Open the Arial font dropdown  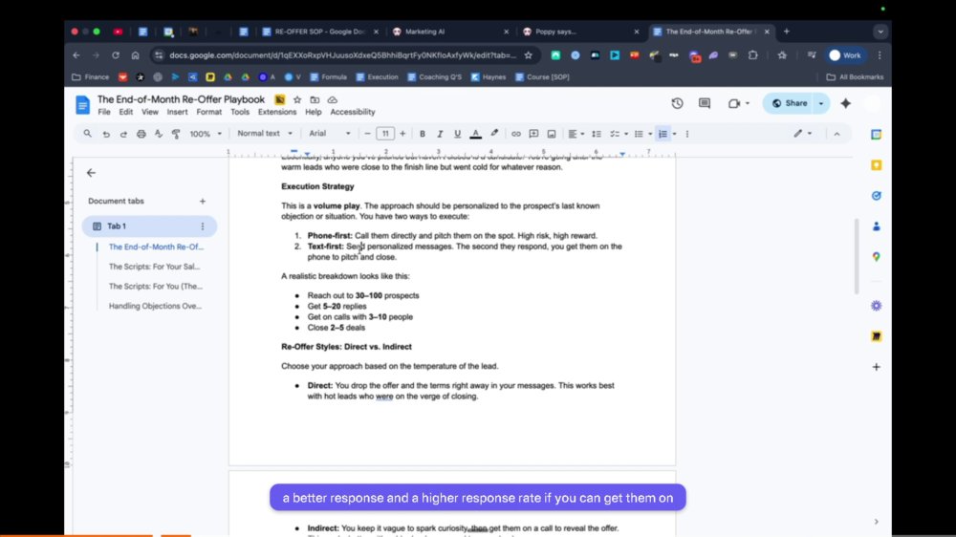tap(330, 134)
